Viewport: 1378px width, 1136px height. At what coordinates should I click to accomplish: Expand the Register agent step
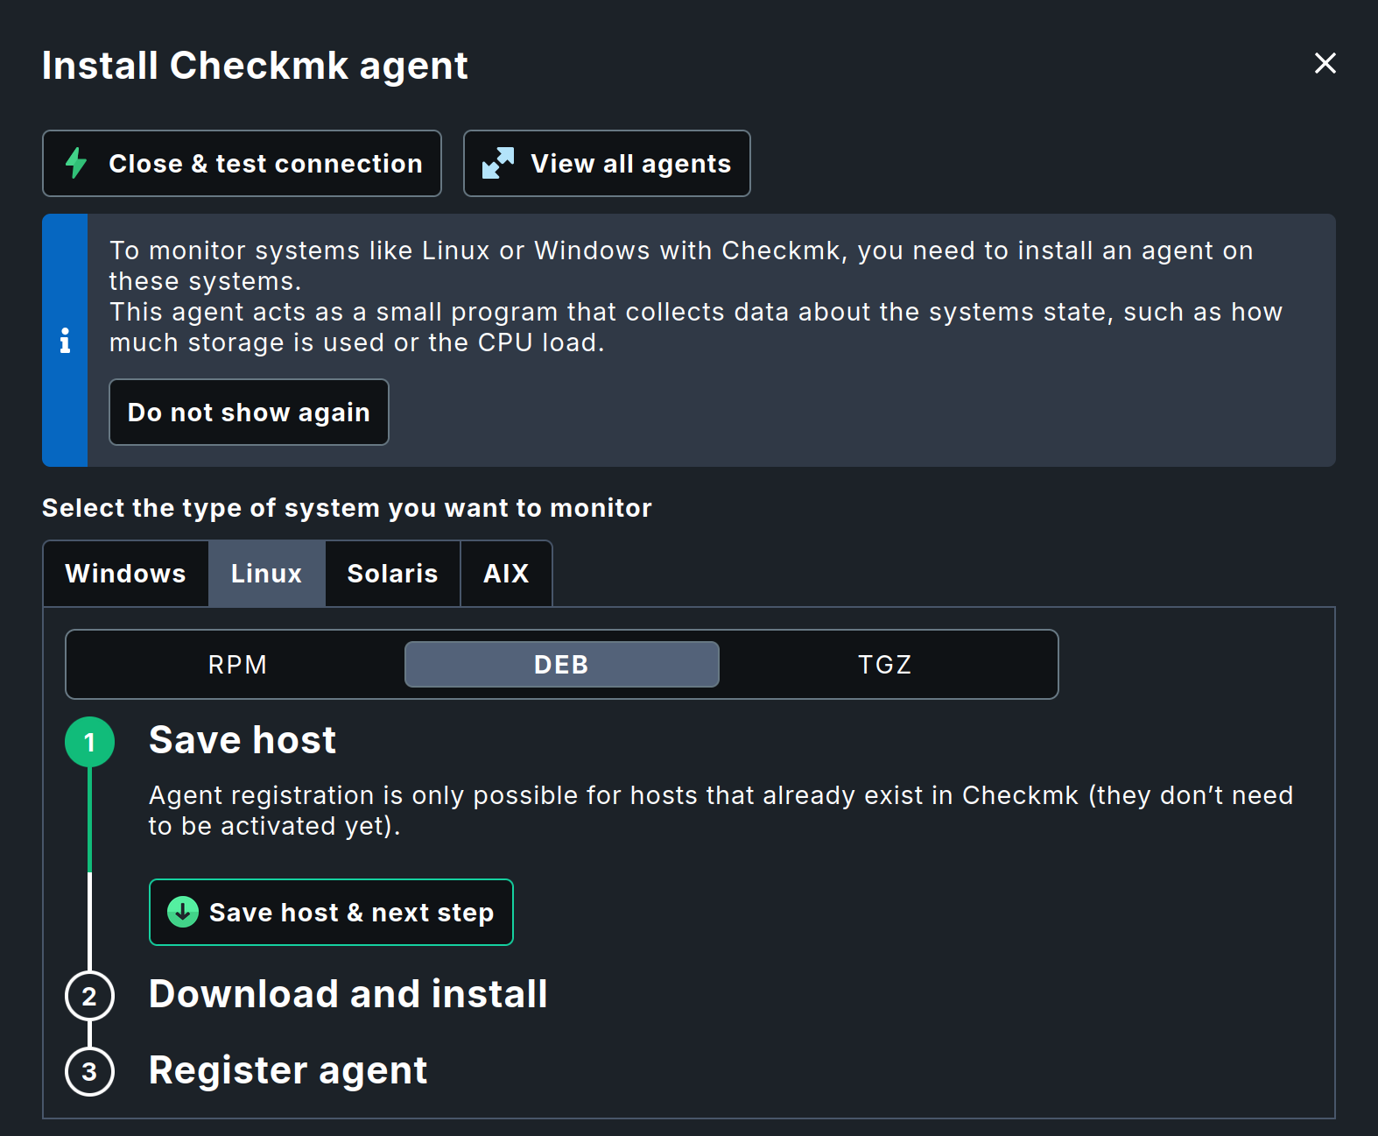point(288,1070)
